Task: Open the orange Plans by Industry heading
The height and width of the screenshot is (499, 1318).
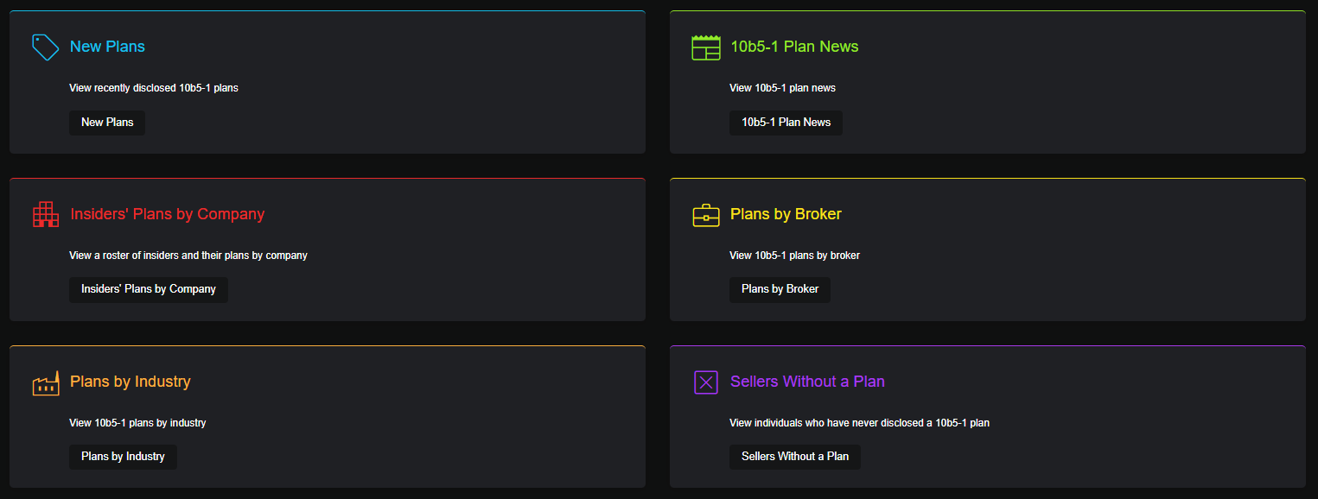Action: click(x=131, y=382)
